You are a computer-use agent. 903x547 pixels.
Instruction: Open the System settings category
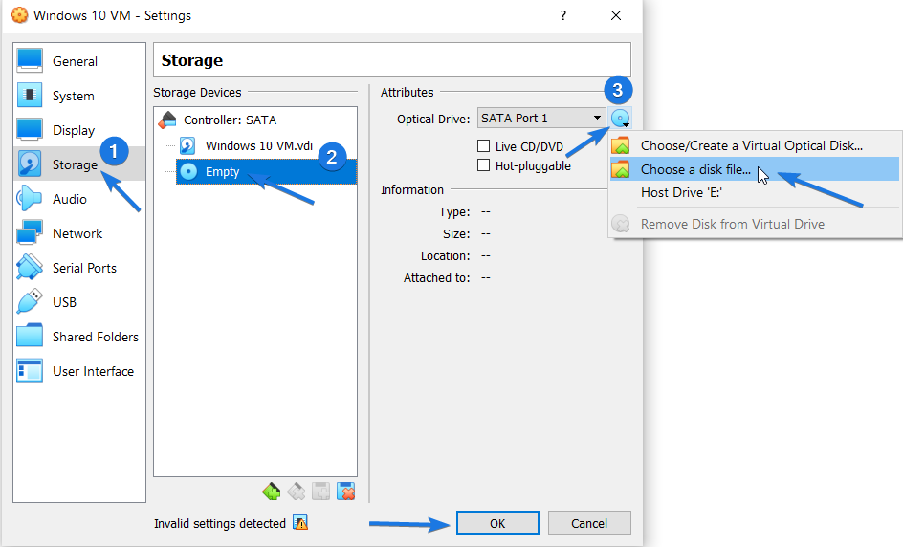click(79, 96)
